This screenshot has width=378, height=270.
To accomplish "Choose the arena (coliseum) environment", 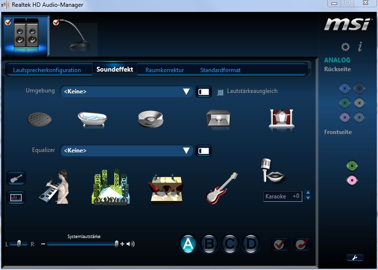I will coord(151,119).
